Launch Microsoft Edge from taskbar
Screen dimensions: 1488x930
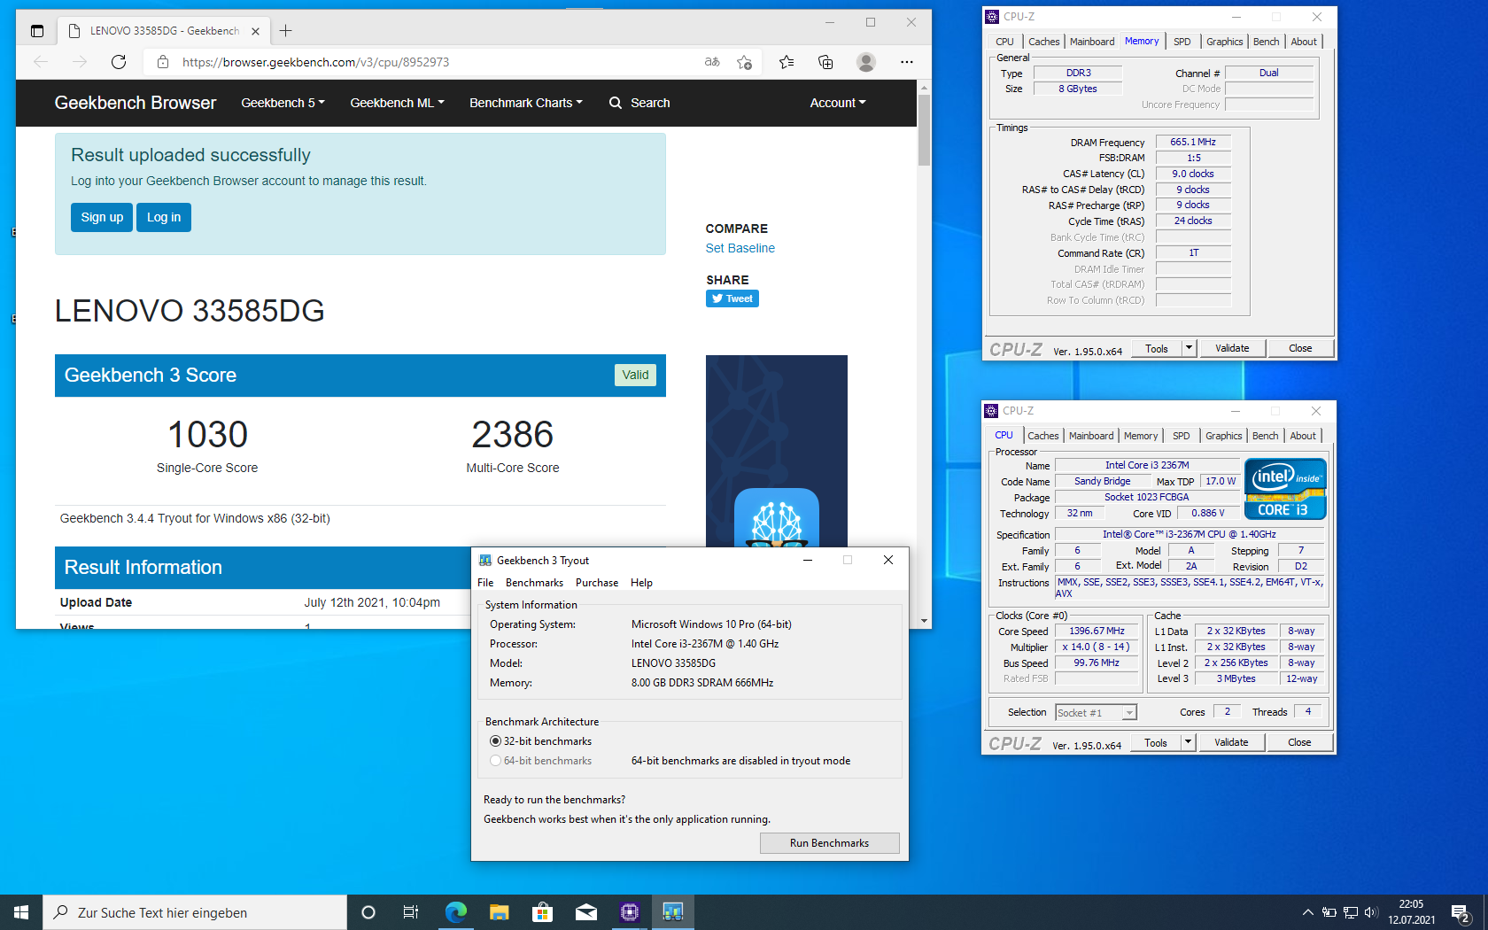455,912
